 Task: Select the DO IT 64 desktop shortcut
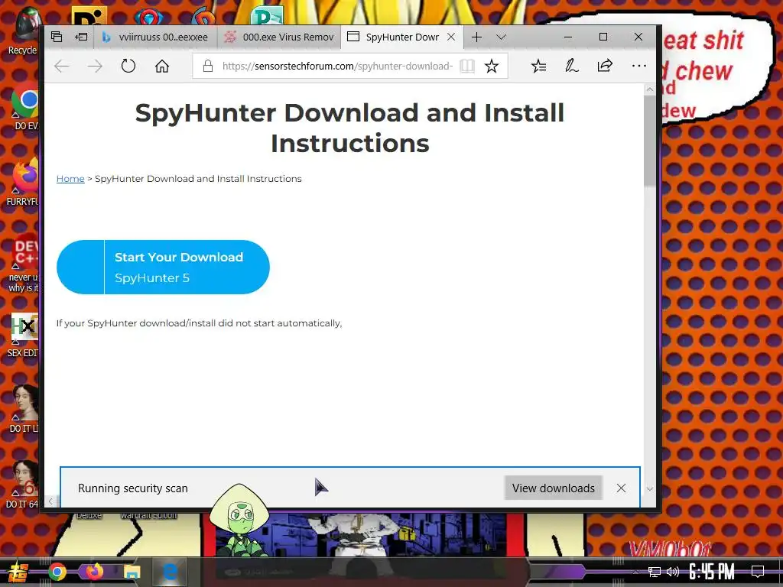tap(23, 484)
